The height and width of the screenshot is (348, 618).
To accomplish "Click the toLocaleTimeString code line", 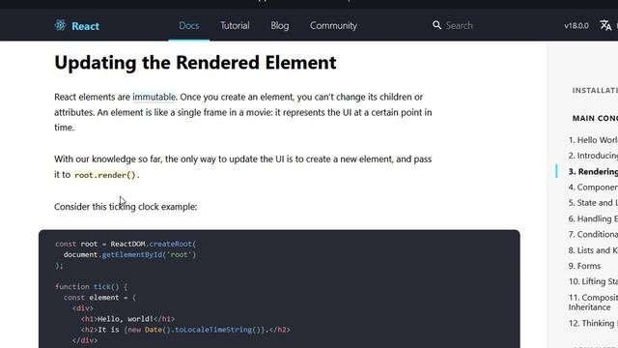I will [185, 330].
